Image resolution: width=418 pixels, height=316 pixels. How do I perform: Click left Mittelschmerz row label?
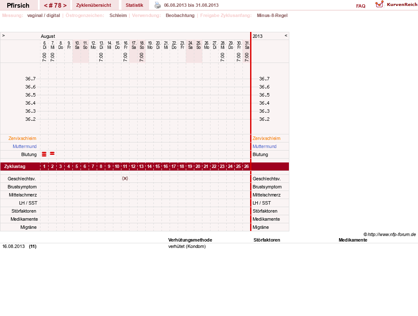tap(23, 195)
